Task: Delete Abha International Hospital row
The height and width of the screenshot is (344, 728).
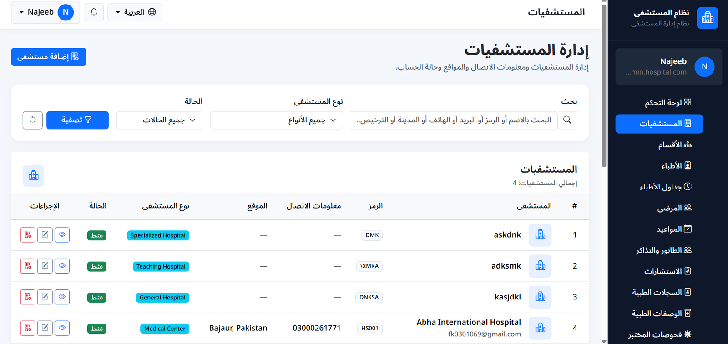Action: click(x=28, y=328)
